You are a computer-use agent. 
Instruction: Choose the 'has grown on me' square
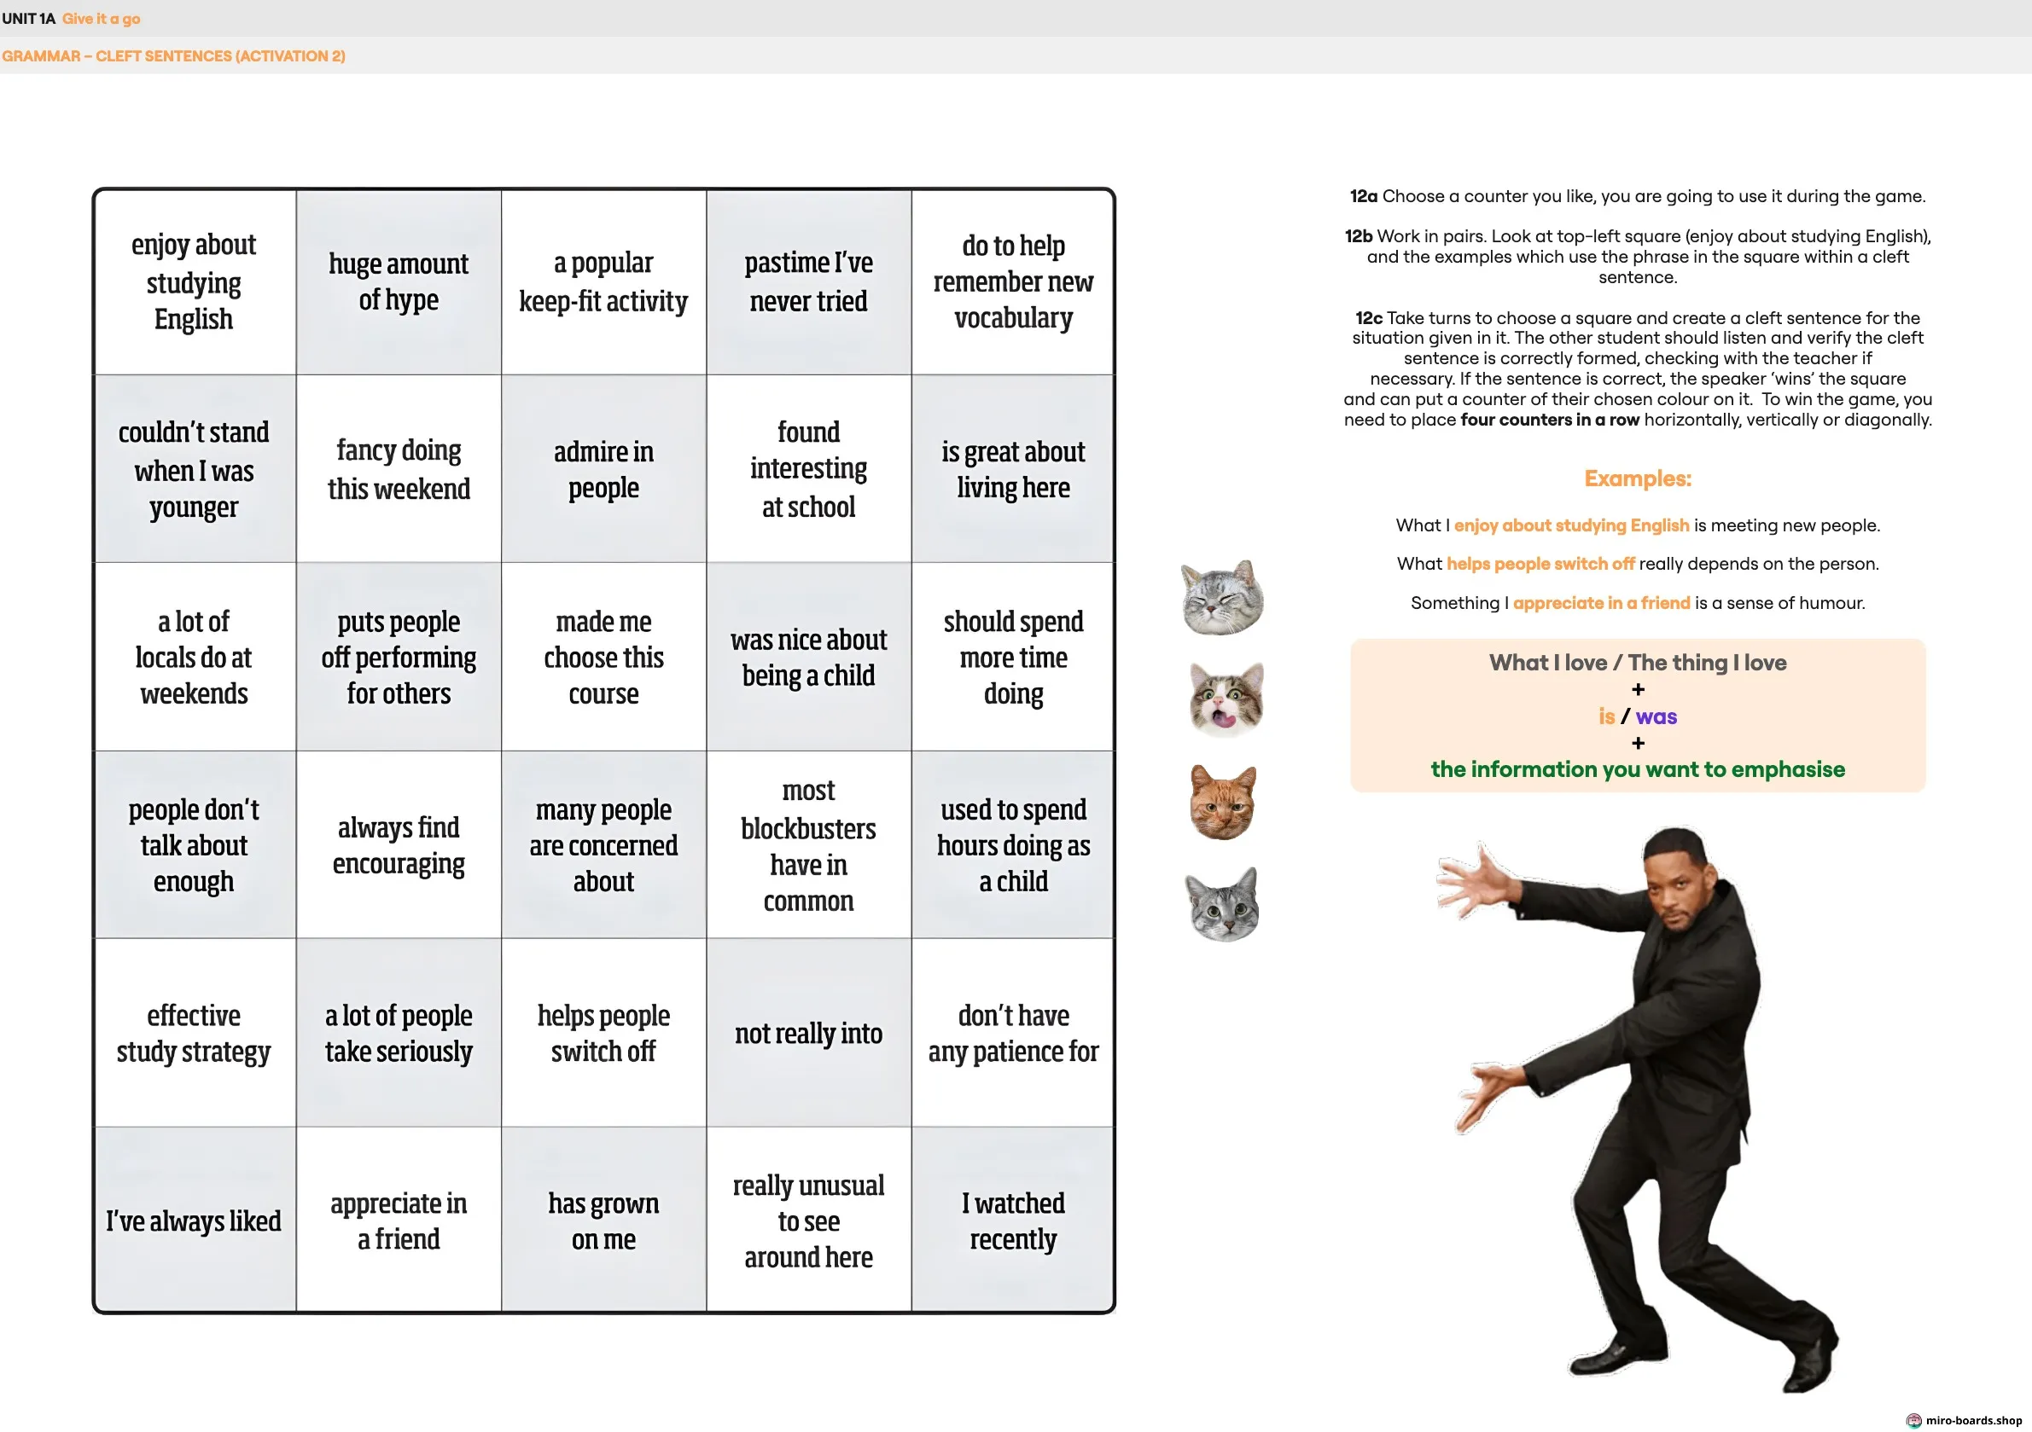pyautogui.click(x=603, y=1220)
